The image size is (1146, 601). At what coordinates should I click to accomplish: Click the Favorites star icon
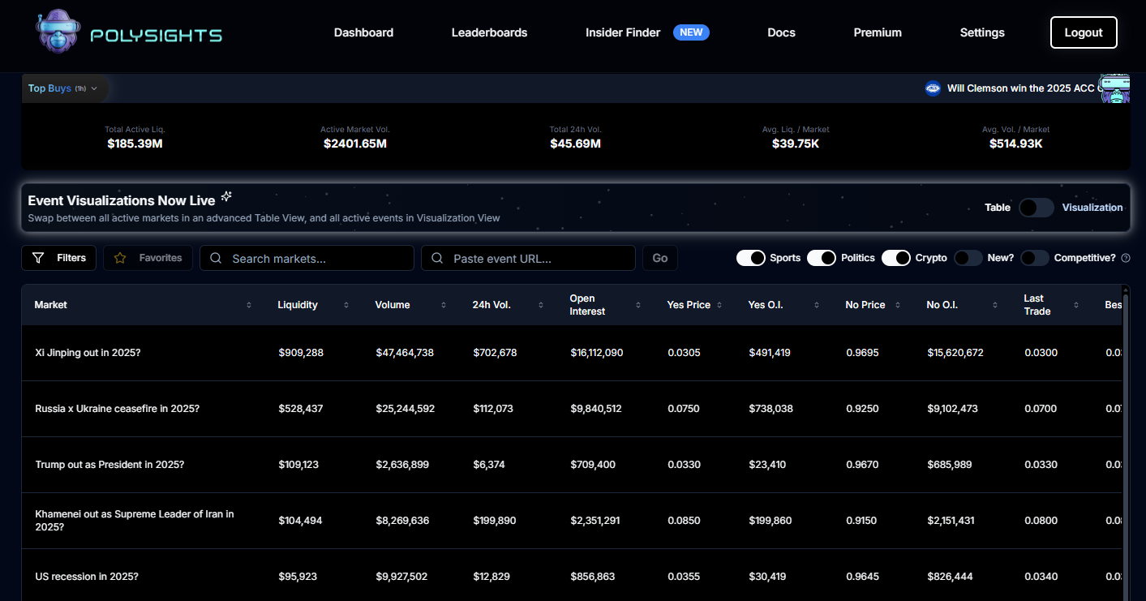(120, 258)
